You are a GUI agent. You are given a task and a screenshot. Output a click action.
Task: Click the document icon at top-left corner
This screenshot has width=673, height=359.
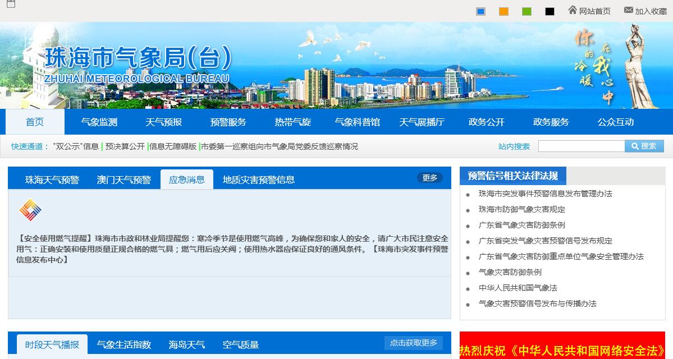(x=11, y=4)
